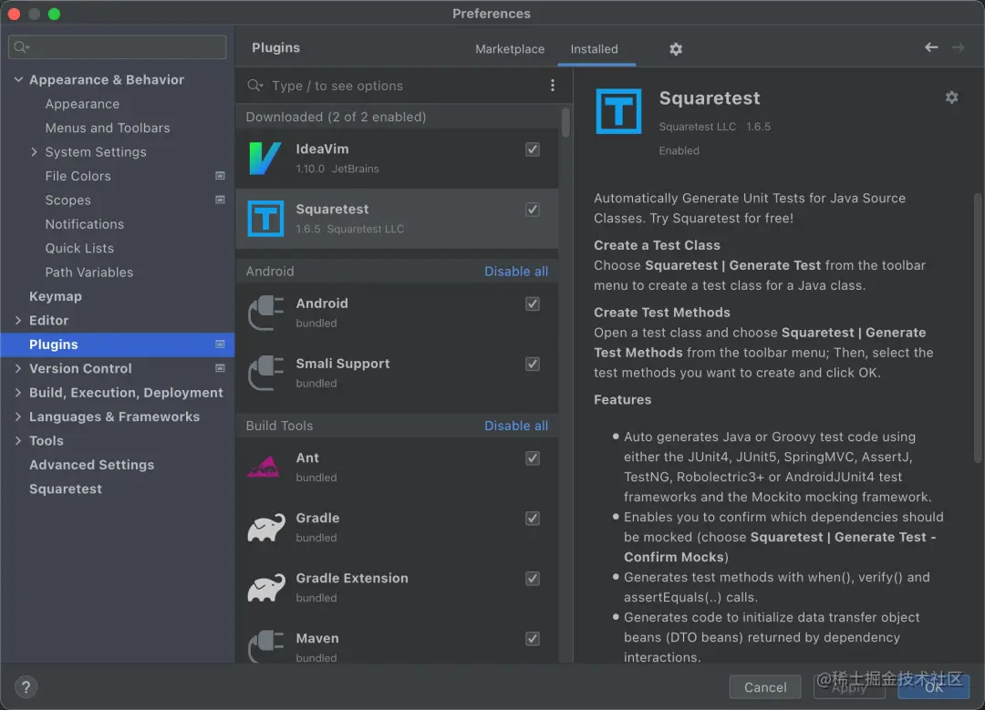Click the magnifier icon in plugin search
Image resolution: width=985 pixels, height=710 pixels.
pyautogui.click(x=254, y=86)
